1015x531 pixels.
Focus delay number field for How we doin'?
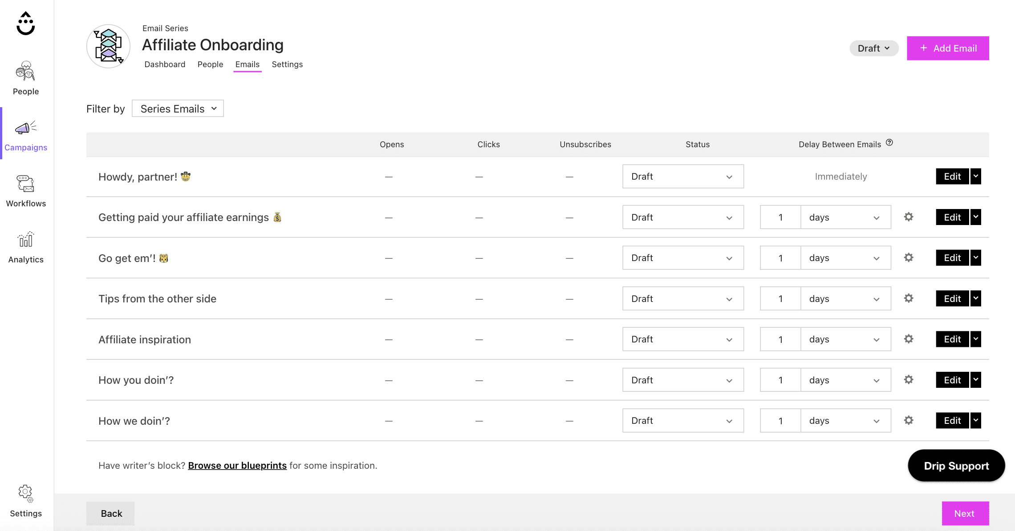pos(780,421)
